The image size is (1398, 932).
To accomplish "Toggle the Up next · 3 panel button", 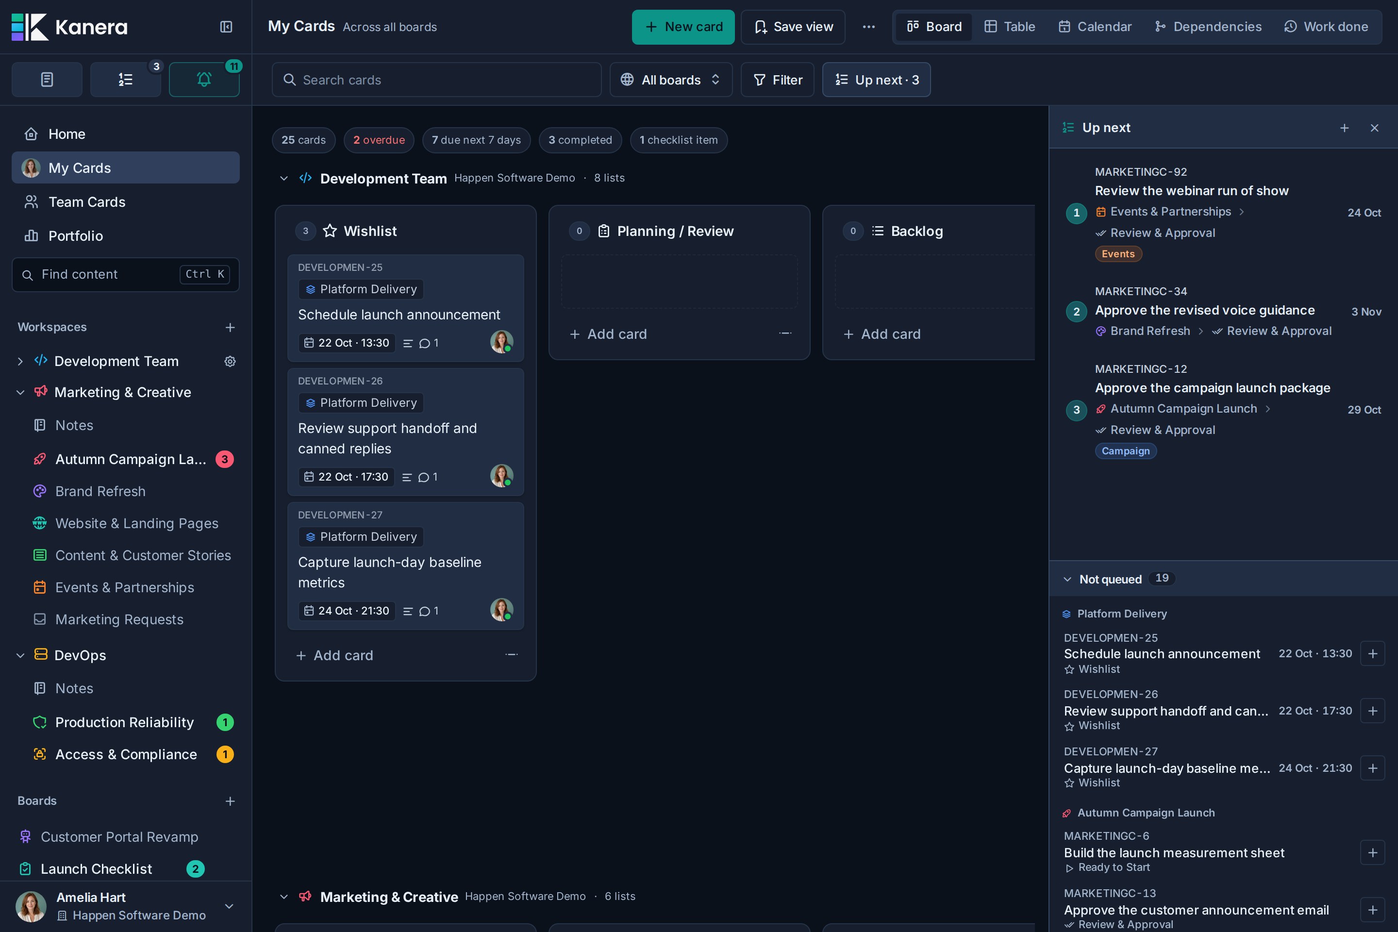I will (876, 80).
